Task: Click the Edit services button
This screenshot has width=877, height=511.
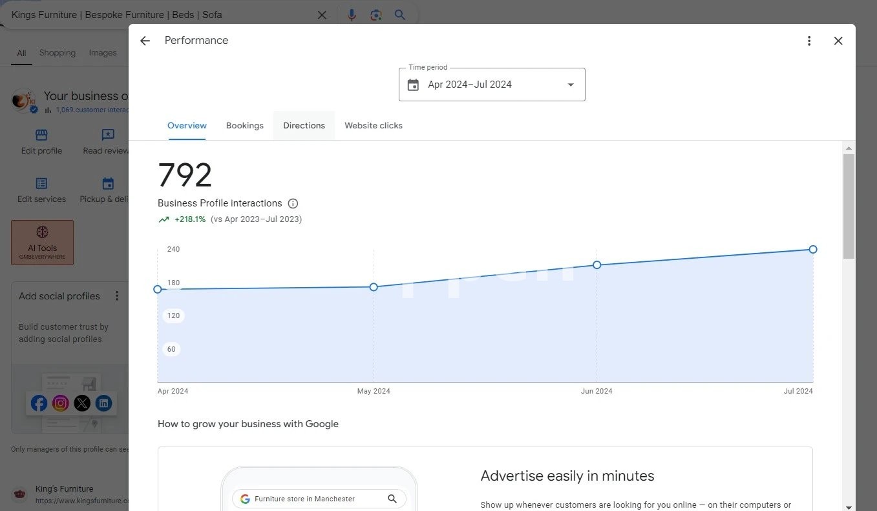Action: [41, 190]
